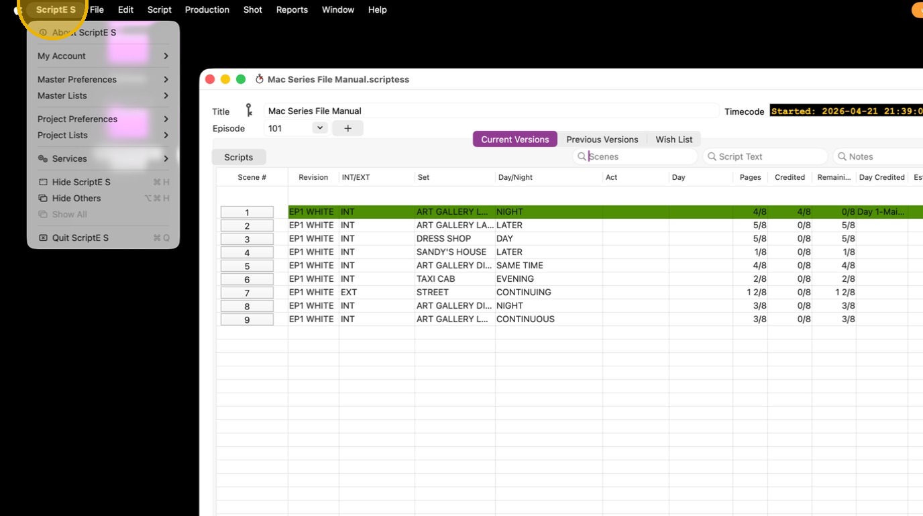Click the Quit ScriptE S menu icon

click(43, 238)
